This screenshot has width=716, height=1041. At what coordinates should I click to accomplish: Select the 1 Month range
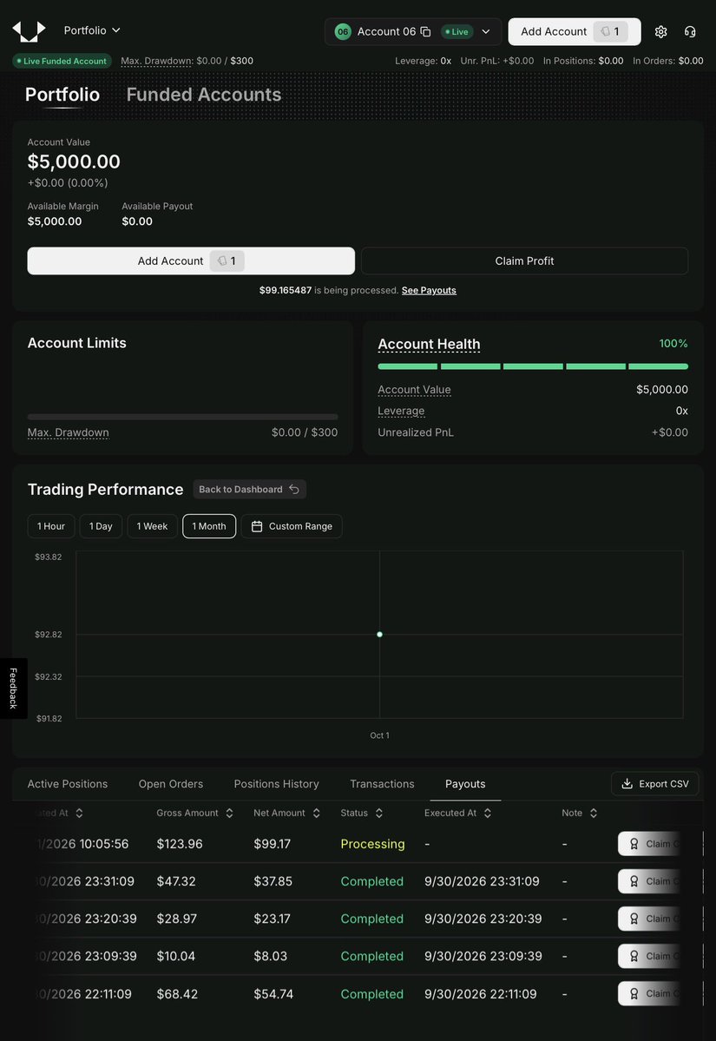[x=209, y=526]
